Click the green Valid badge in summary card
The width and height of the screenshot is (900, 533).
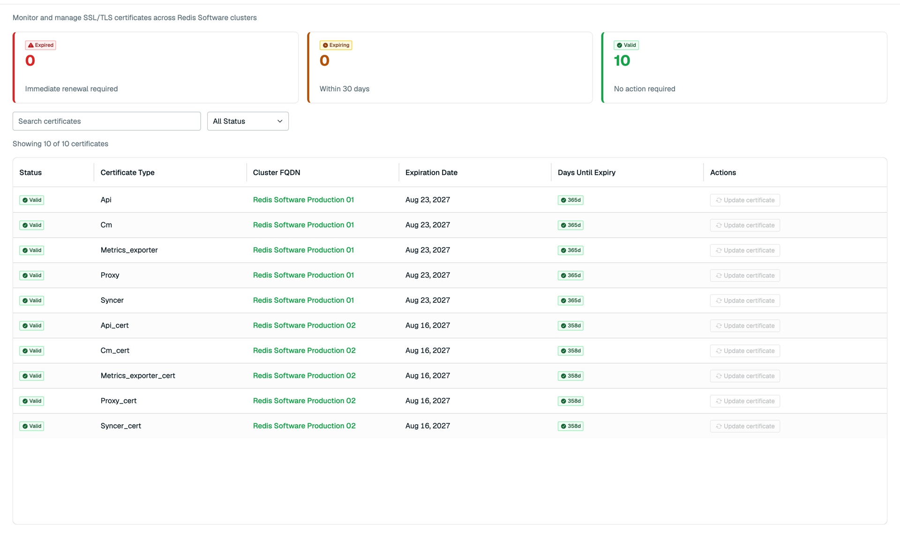coord(626,45)
